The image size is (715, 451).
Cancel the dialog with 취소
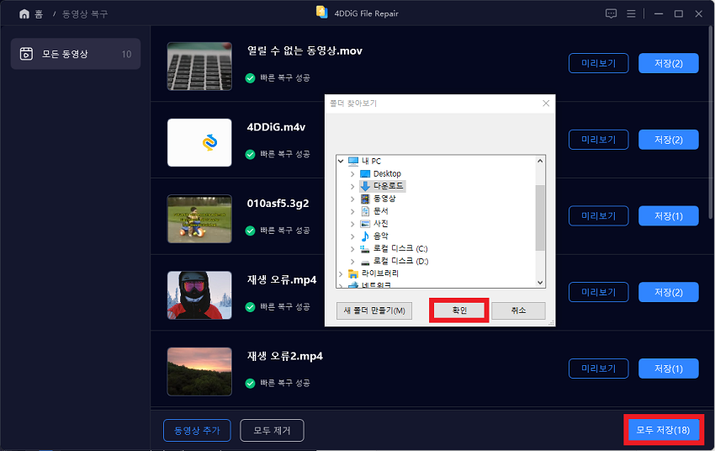(518, 310)
